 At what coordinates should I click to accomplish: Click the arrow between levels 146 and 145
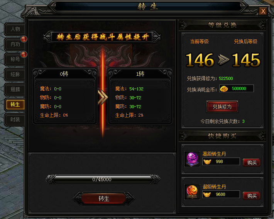223,60
